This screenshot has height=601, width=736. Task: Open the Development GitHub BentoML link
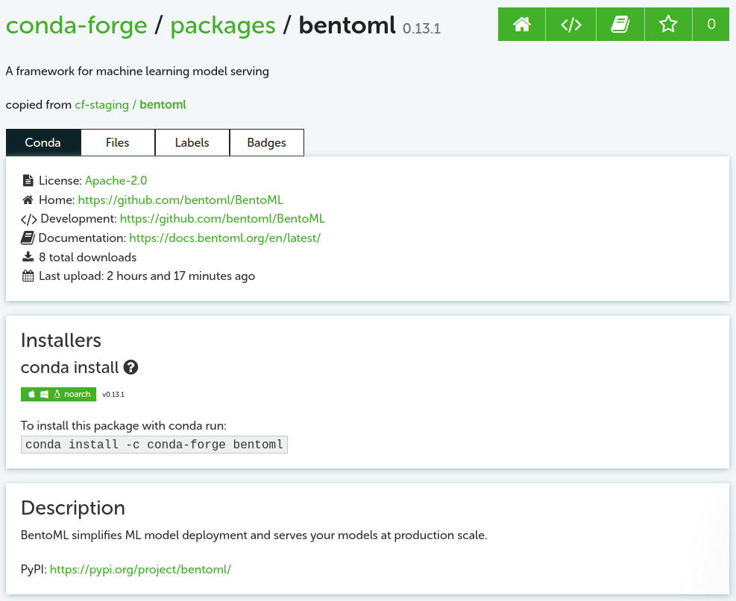pos(222,219)
